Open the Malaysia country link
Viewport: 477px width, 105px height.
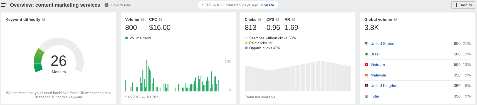click(x=378, y=75)
